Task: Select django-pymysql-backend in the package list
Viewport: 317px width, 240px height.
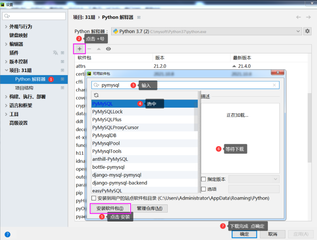Action: coord(144,183)
